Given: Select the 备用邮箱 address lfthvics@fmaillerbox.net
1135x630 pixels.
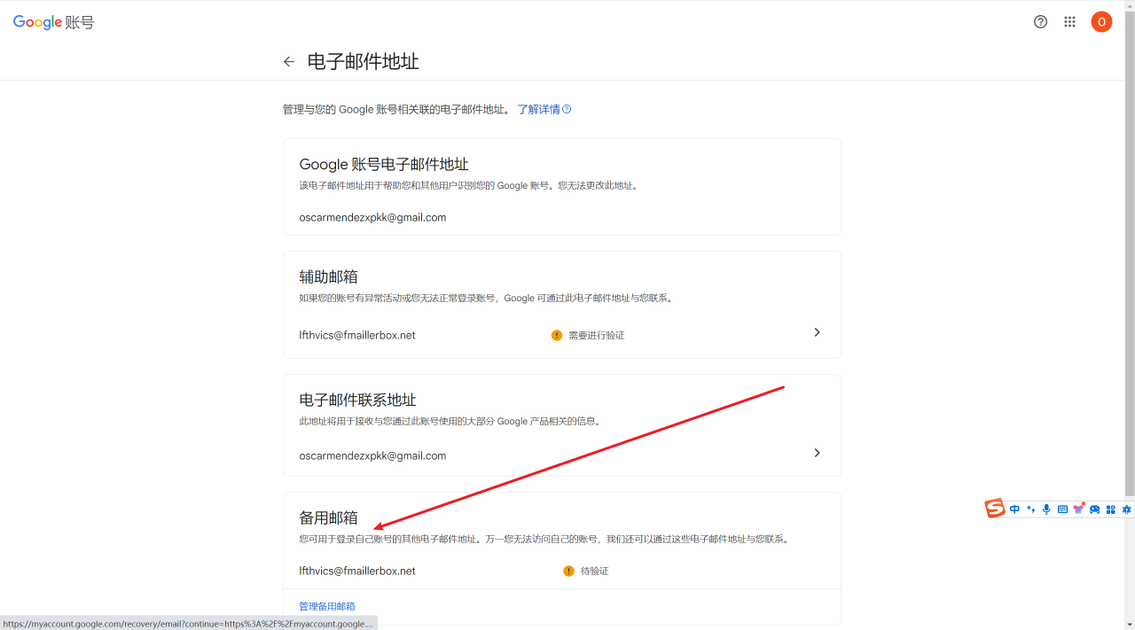Looking at the screenshot, I should click(x=357, y=572).
